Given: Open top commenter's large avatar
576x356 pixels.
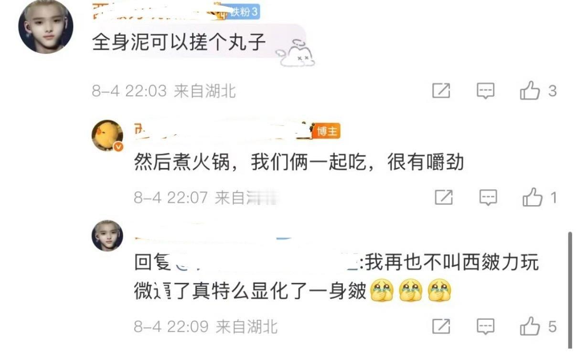Looking at the screenshot, I should (46, 26).
